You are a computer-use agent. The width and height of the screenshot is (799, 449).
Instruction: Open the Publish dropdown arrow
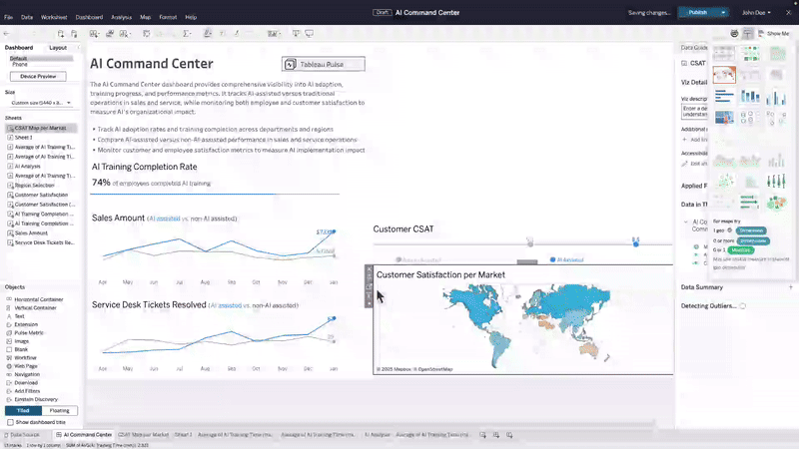pos(722,12)
